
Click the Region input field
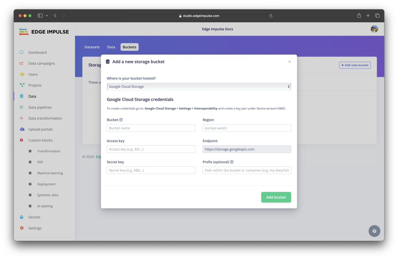pyautogui.click(x=247, y=128)
